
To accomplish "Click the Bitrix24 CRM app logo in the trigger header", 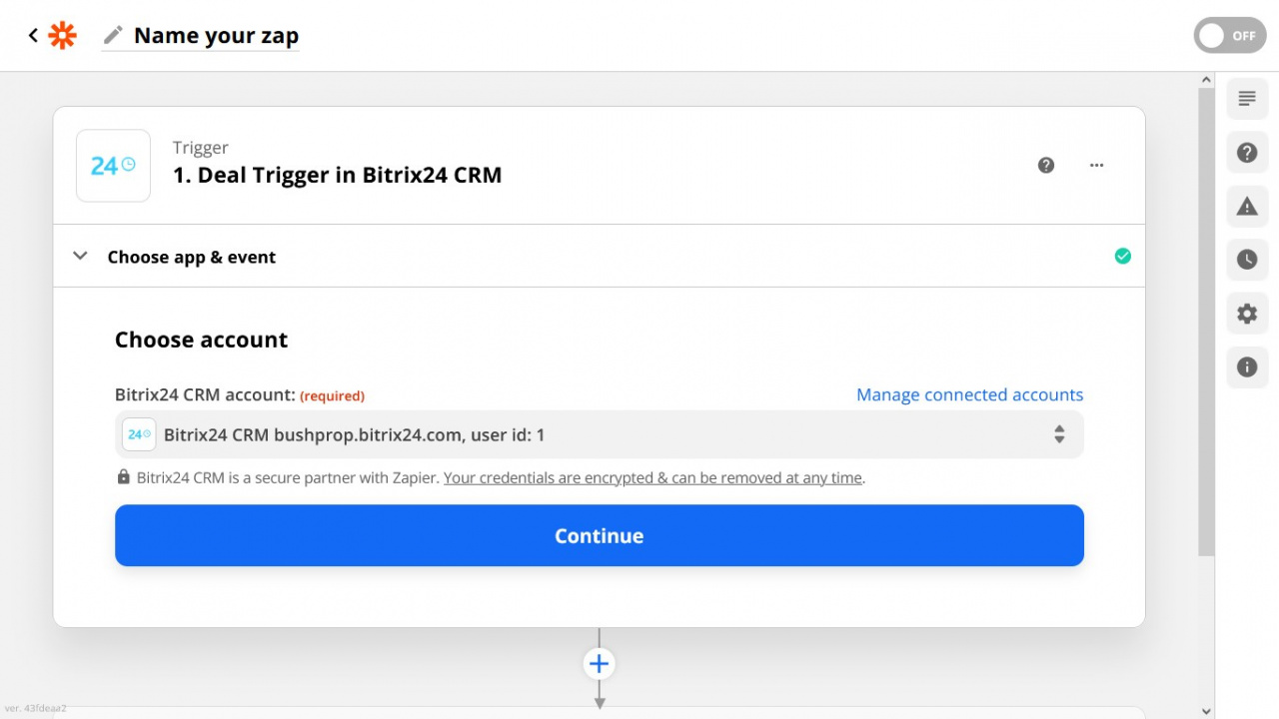I will pos(113,166).
